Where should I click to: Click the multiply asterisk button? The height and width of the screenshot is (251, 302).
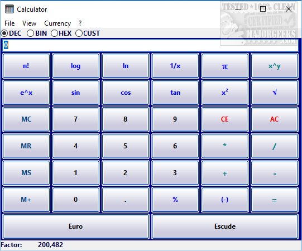pos(225,146)
